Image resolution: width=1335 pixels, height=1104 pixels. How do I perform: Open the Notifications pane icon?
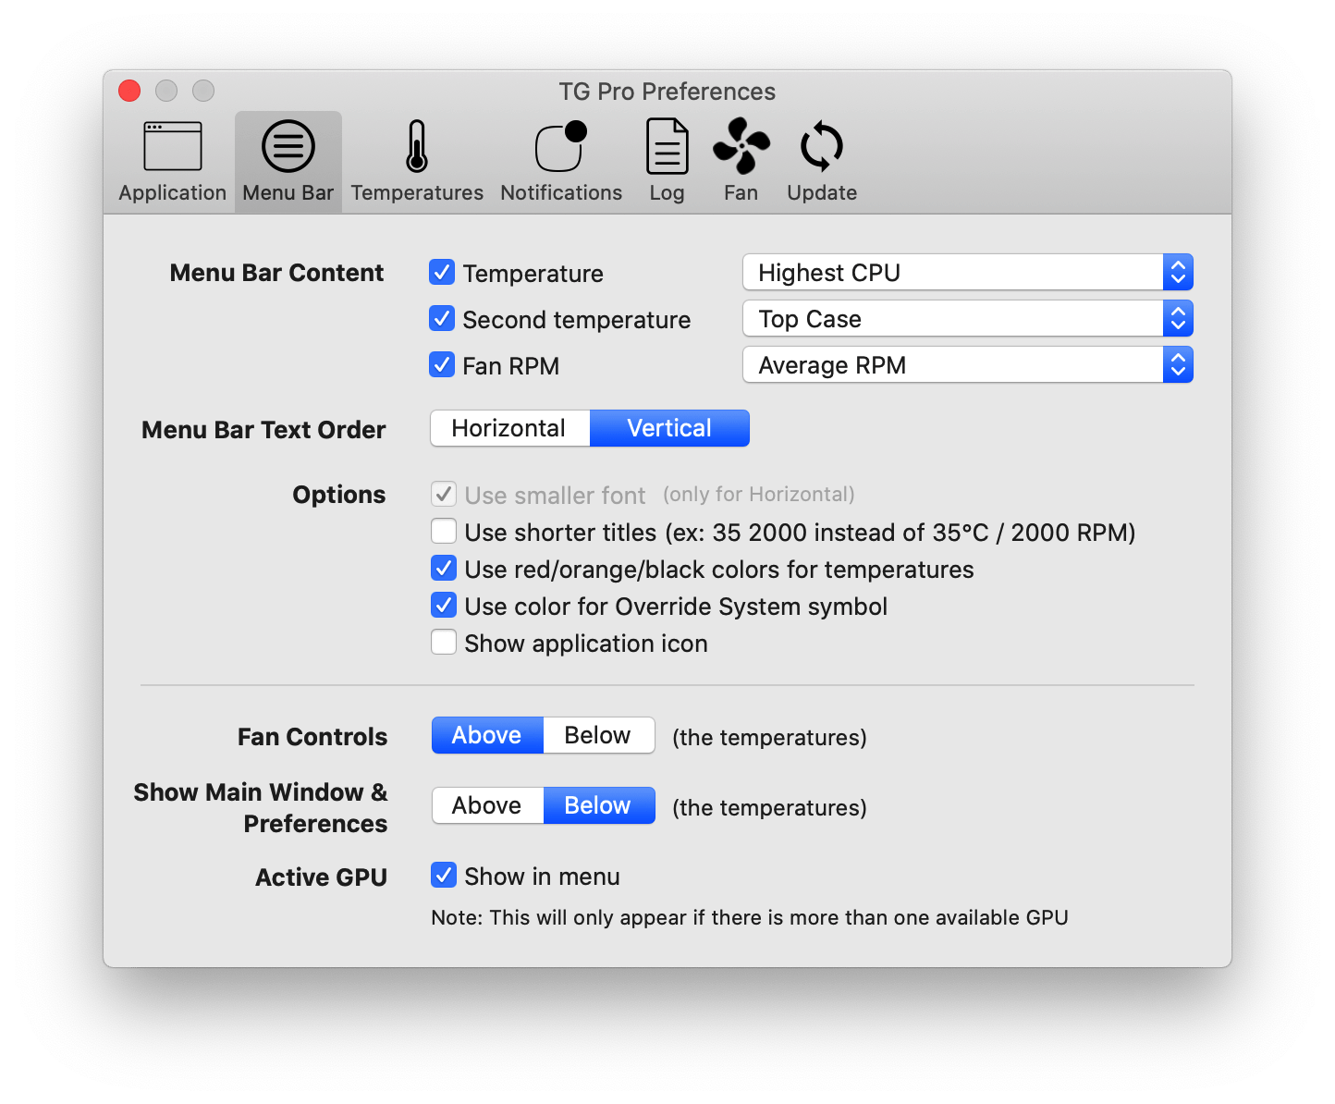coord(561,146)
